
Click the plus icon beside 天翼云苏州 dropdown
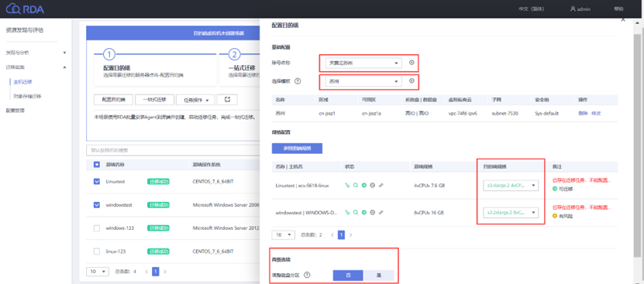point(412,63)
